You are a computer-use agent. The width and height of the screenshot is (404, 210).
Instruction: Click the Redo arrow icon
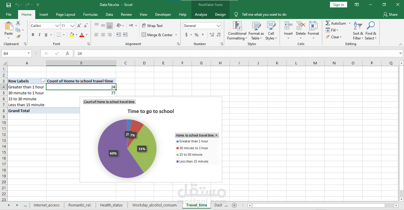(x=28, y=5)
